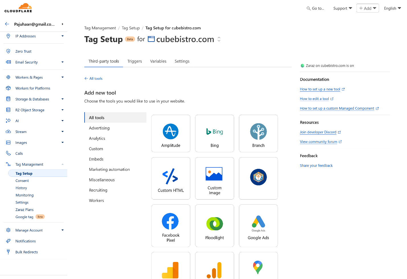The width and height of the screenshot is (407, 279).
Task: Click the Storage & Databases icon
Action: 8,99
